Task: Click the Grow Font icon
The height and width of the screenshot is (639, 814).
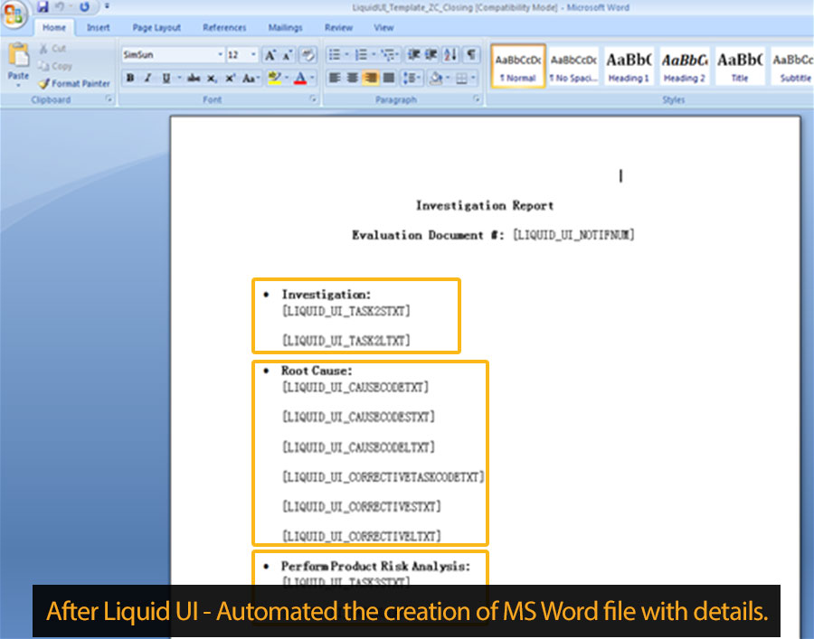Action: pos(270,55)
